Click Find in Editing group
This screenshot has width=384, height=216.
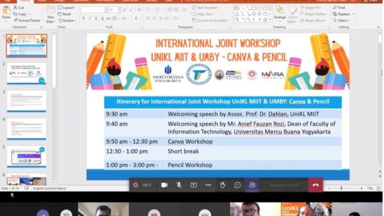tap(339, 8)
